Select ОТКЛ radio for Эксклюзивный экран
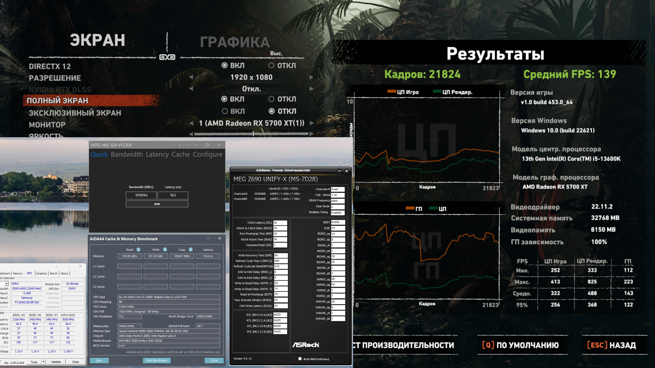Viewport: 655px width, 368px height. pos(272,111)
